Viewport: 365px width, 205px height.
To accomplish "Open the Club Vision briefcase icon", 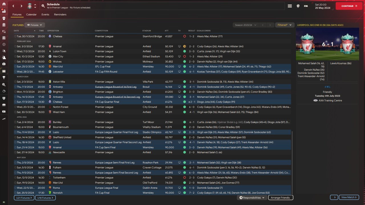I will pyautogui.click(x=4, y=105).
